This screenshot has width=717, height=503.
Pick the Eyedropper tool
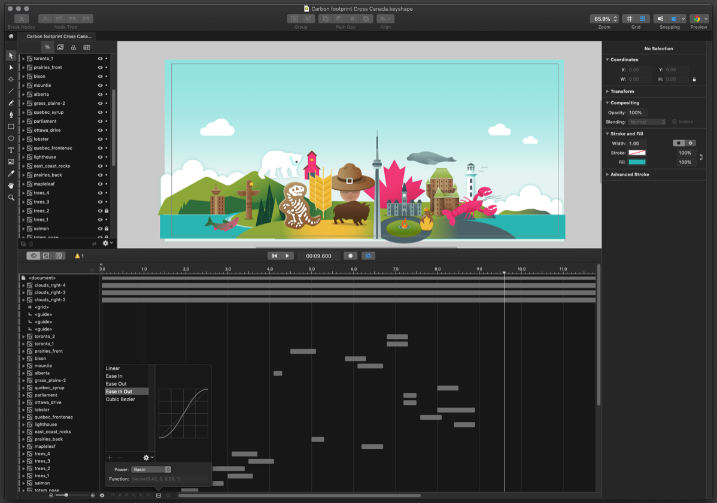click(x=11, y=174)
